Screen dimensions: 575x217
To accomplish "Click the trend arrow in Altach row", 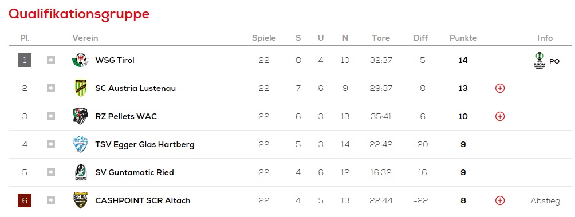I will 51,200.
